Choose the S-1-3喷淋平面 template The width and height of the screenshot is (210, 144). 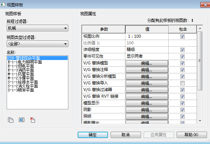click(20, 90)
